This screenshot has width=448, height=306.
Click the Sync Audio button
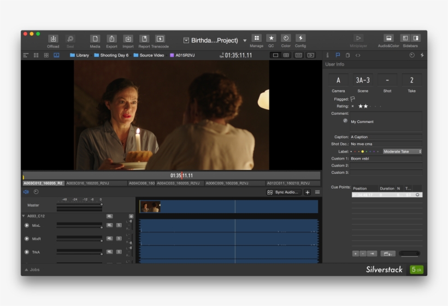[x=284, y=192]
